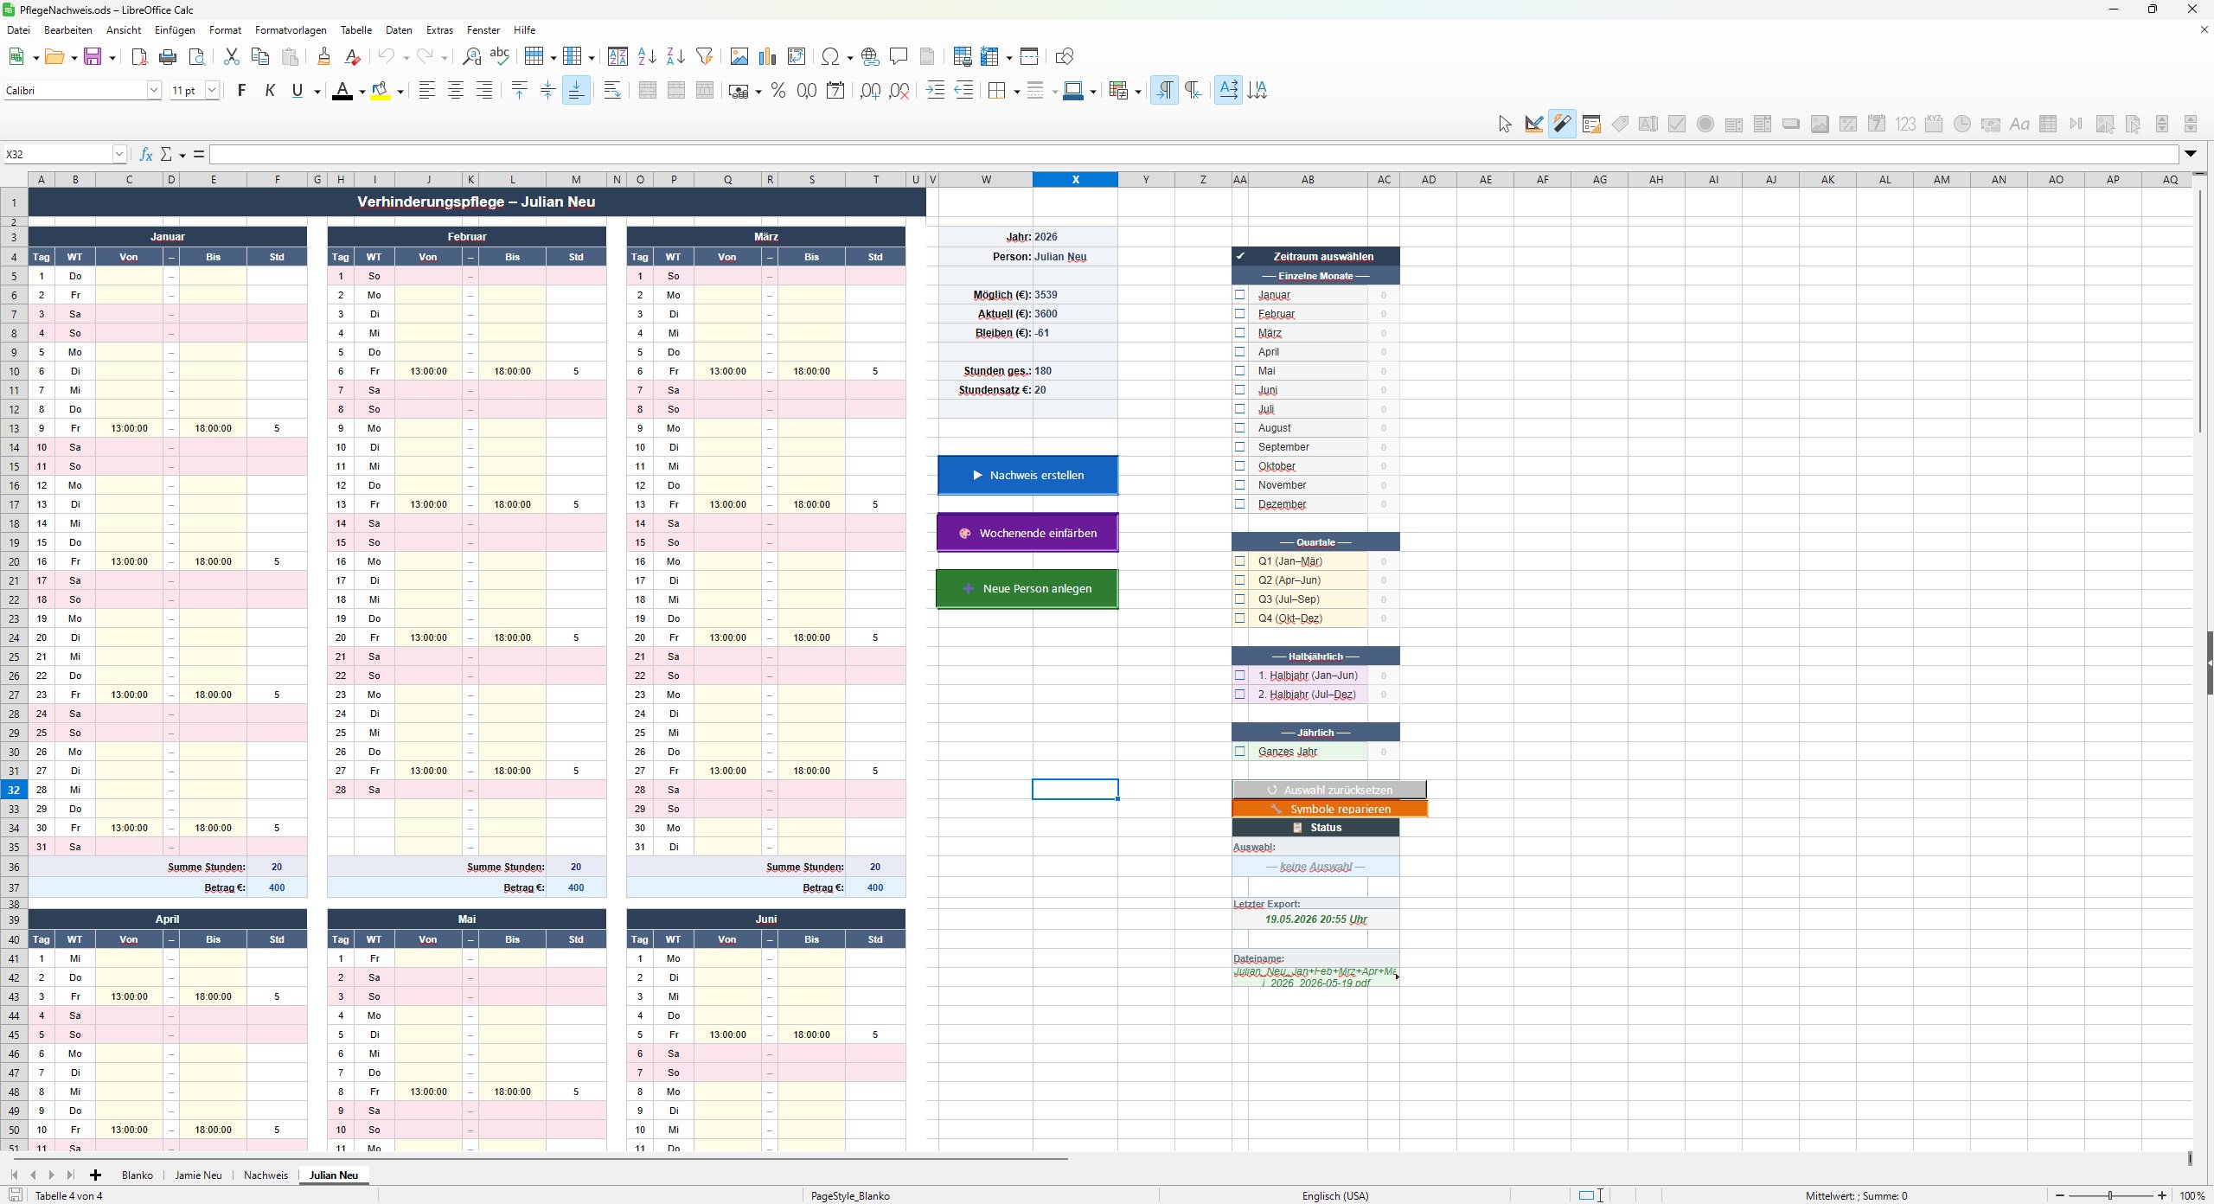2214x1204 pixels.
Task: Check the Q1 (Jan–Mär) checkbox
Action: coord(1240,561)
